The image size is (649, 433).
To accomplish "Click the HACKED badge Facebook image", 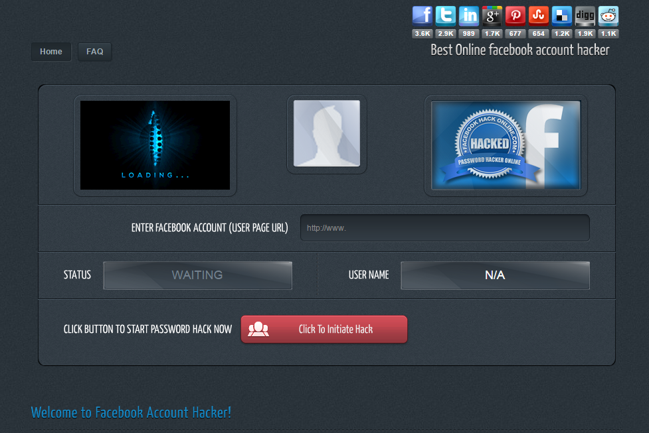I will coord(506,145).
